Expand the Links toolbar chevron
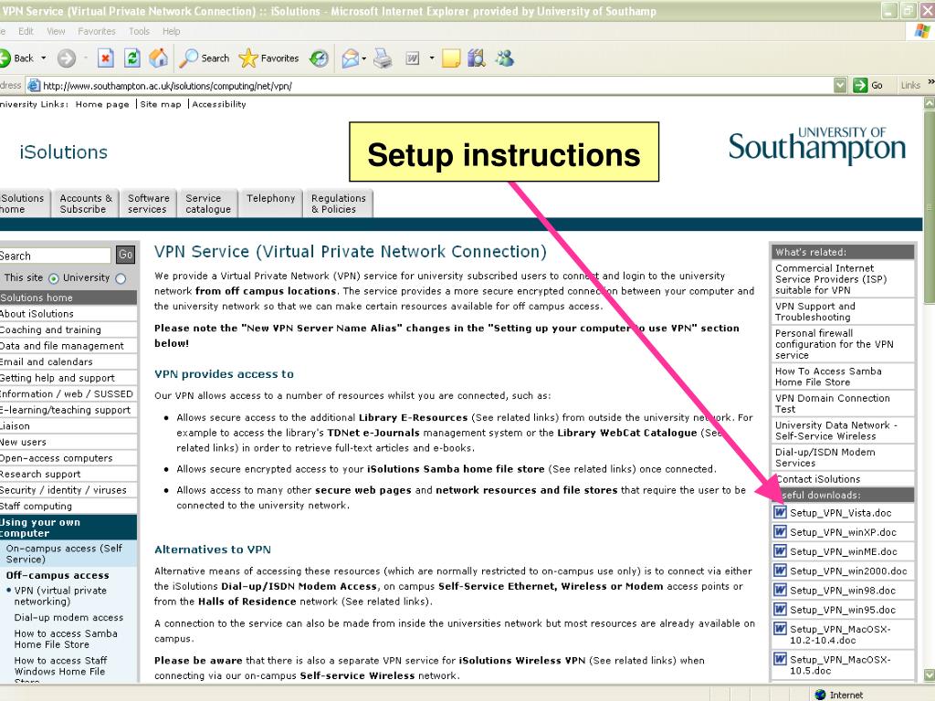This screenshot has height=701, width=935. pyautogui.click(x=930, y=82)
